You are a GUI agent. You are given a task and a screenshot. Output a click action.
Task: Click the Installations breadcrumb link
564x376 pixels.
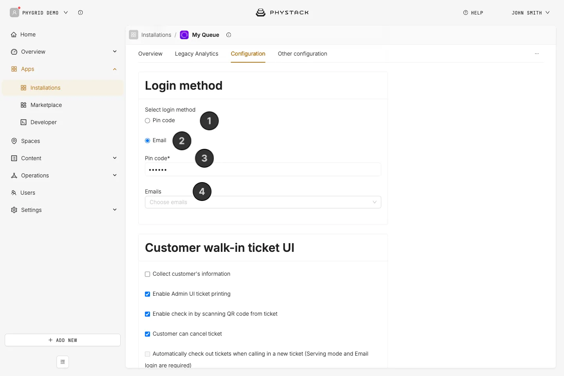click(156, 35)
